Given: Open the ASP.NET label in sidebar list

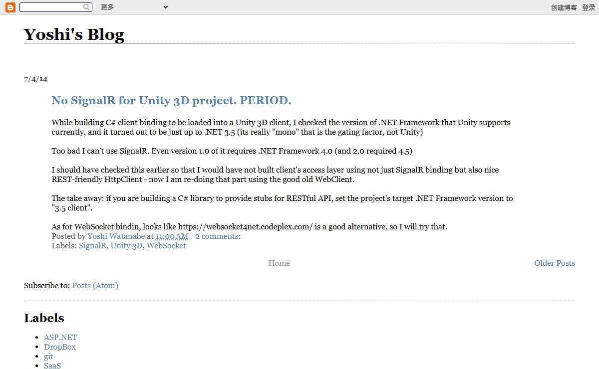Looking at the screenshot, I should pos(60,338).
